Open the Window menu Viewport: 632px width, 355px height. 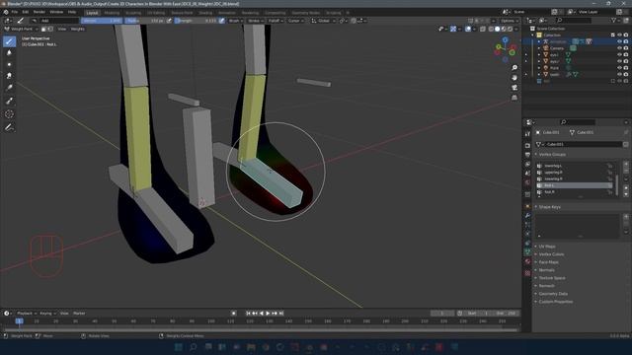56,12
